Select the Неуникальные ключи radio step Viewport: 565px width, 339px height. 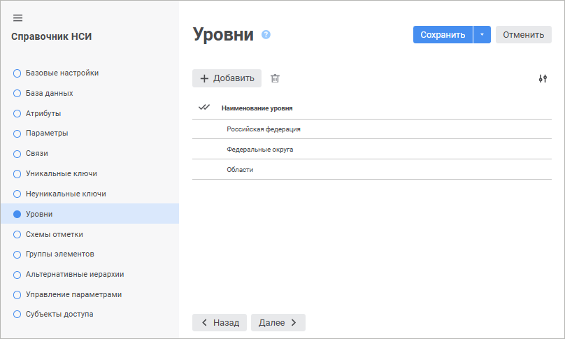tap(17, 194)
